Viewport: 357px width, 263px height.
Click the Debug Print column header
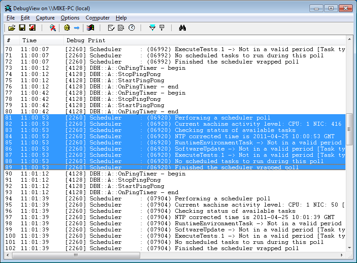click(86, 40)
